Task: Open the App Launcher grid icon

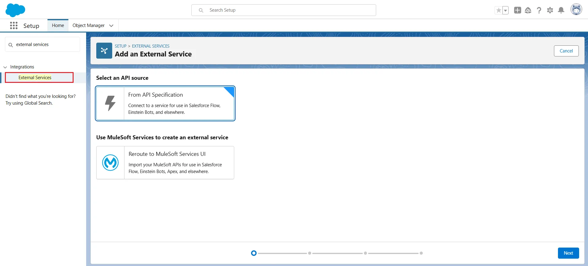Action: (14, 25)
